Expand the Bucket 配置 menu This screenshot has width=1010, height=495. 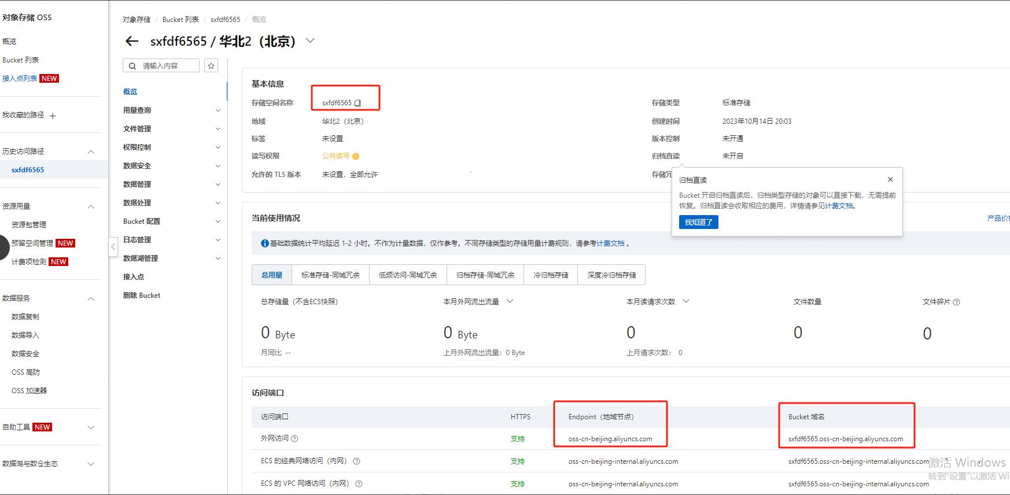[218, 221]
